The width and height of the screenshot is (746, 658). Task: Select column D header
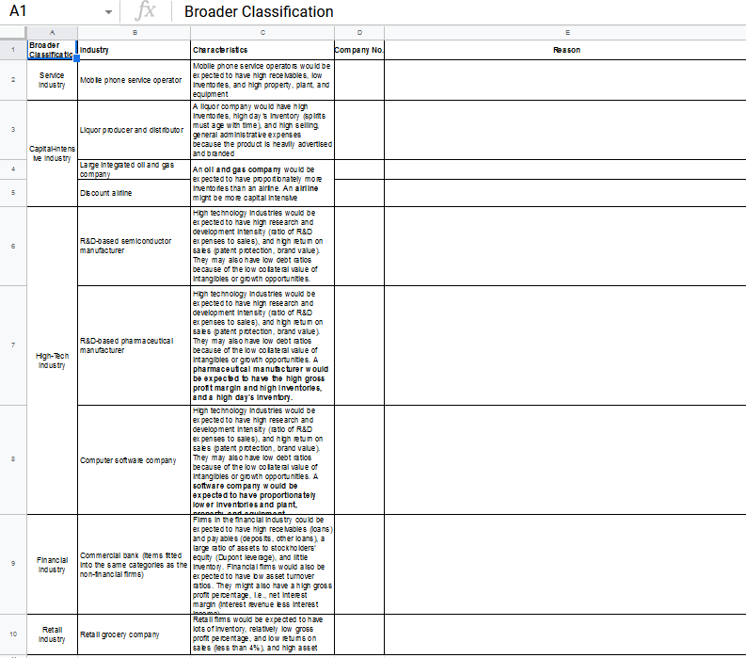pos(359,33)
